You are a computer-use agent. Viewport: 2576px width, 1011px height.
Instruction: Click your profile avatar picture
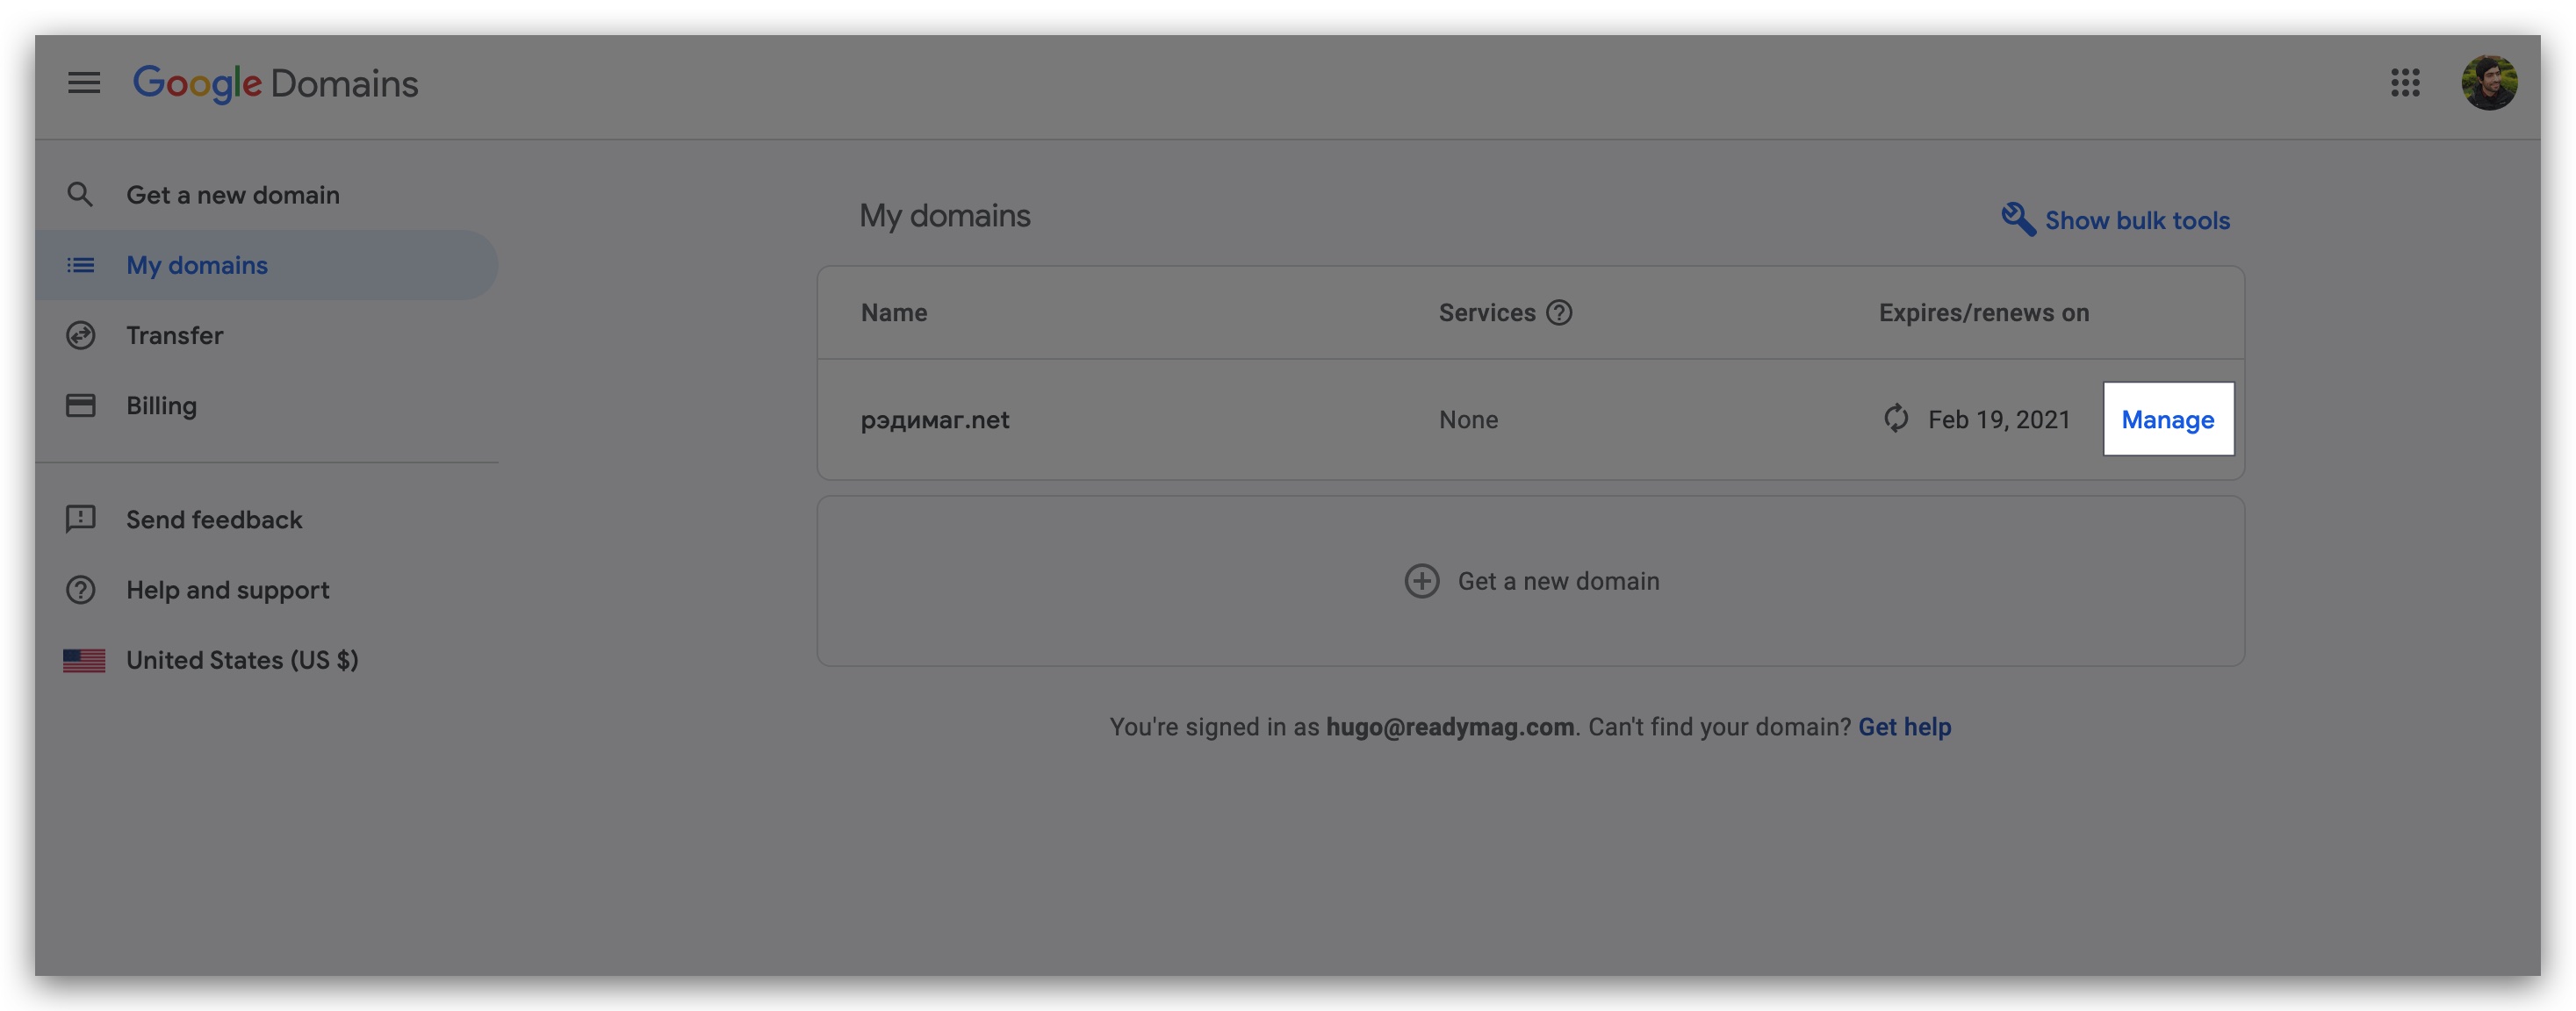pyautogui.click(x=2491, y=83)
